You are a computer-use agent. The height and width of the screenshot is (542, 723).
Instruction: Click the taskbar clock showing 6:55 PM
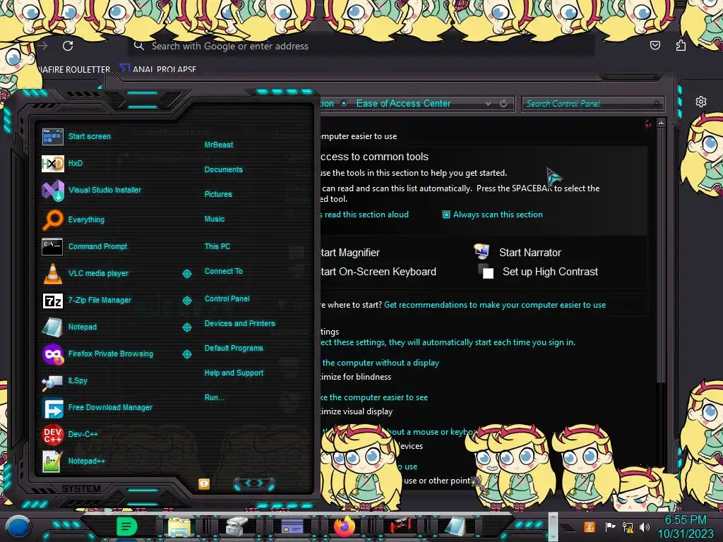click(x=685, y=526)
